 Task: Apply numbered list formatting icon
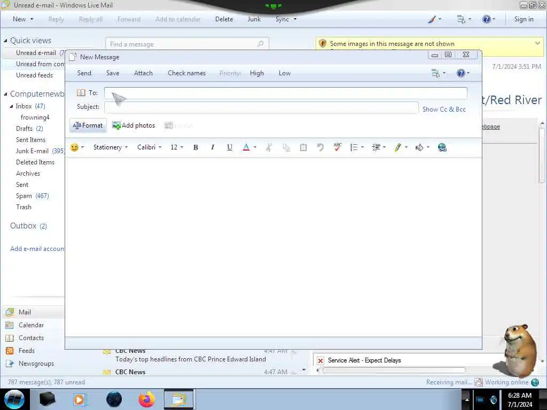354,147
